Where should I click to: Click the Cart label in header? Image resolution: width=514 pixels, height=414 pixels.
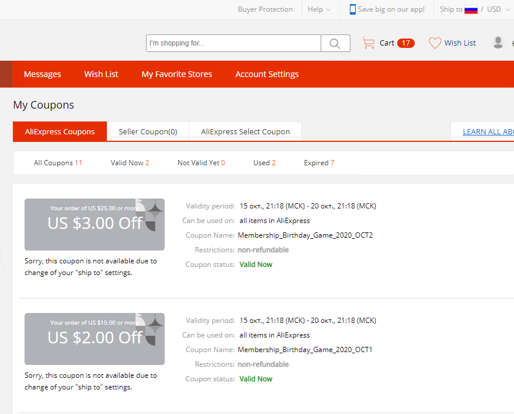[387, 43]
